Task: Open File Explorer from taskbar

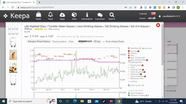Action: 82,101
